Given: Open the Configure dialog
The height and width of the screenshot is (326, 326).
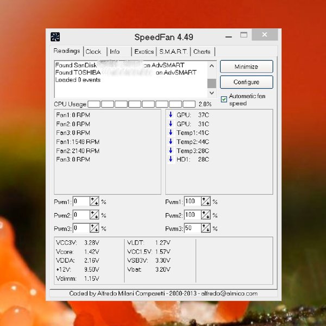Looking at the screenshot, I should coord(246,82).
